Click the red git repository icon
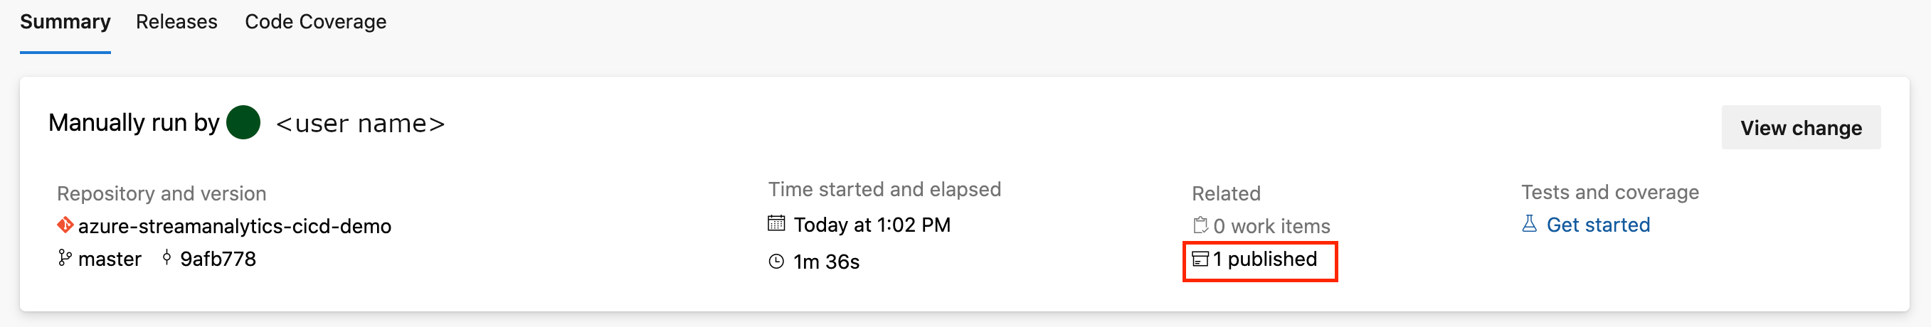 [x=65, y=225]
